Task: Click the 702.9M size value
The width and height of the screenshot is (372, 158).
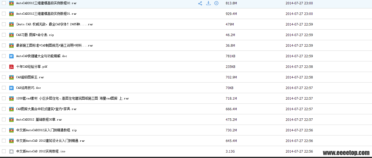Action: 231,77
